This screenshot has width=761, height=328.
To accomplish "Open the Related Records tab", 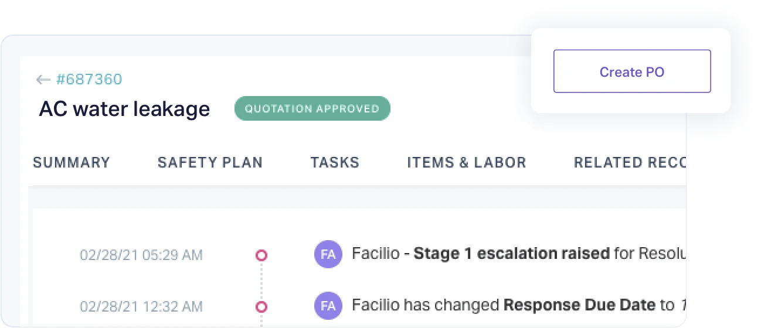I will point(628,163).
